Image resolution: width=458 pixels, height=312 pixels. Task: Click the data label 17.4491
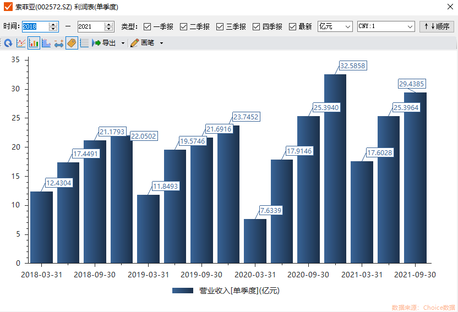pos(85,154)
